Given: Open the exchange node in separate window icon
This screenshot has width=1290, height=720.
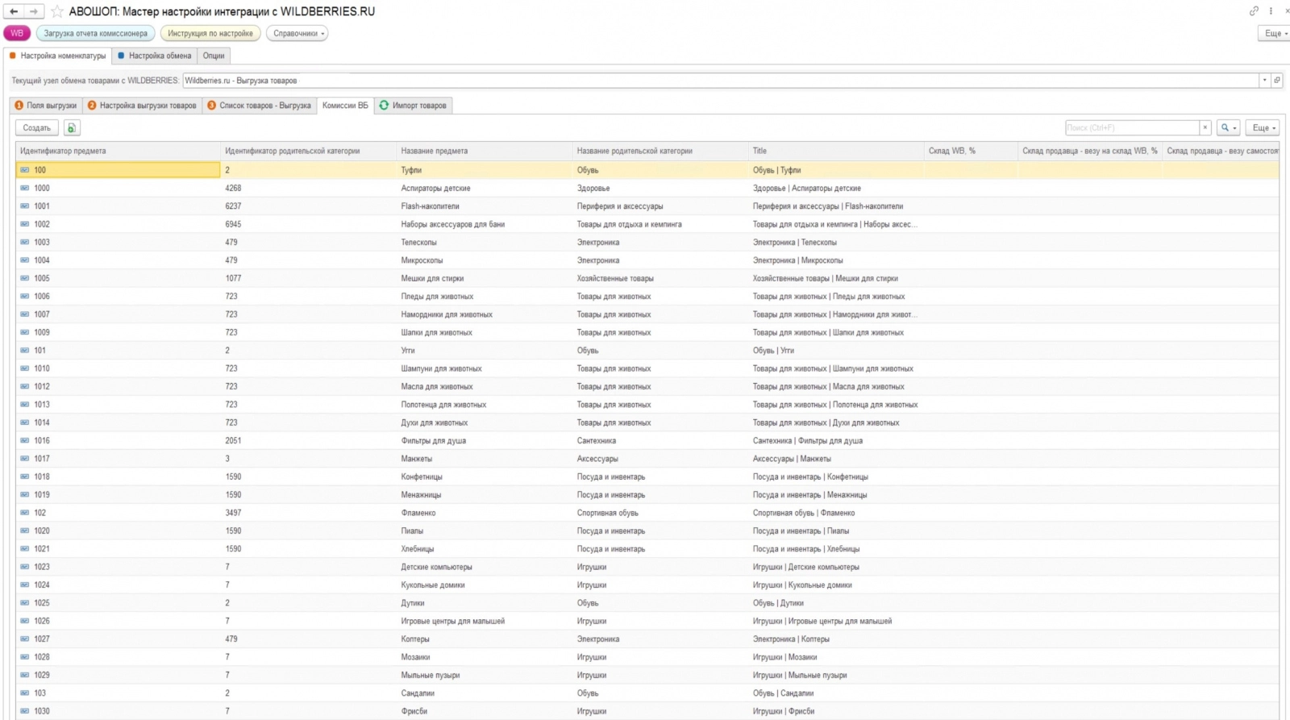Looking at the screenshot, I should tap(1277, 81).
